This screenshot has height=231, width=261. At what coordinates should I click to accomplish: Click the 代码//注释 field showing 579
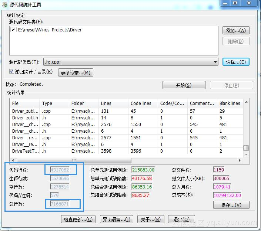pos(54,195)
